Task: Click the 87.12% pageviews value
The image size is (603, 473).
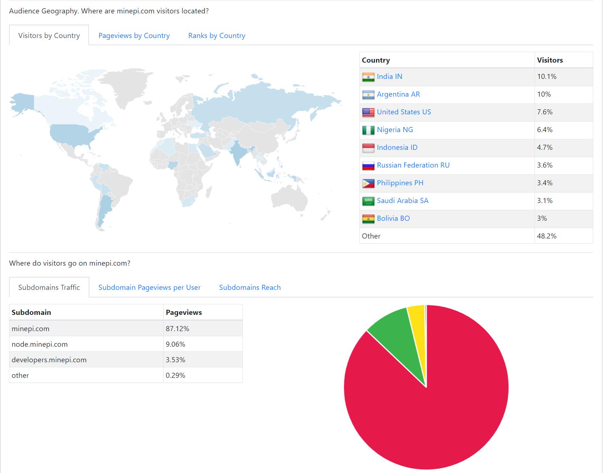Action: pyautogui.click(x=177, y=329)
